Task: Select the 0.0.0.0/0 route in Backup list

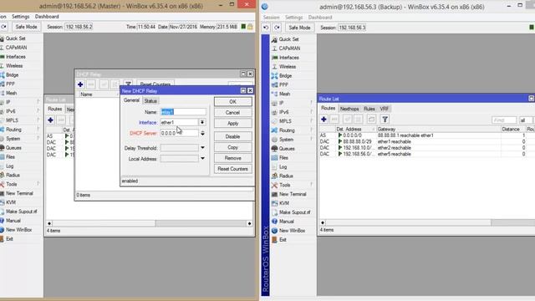Action: point(426,135)
